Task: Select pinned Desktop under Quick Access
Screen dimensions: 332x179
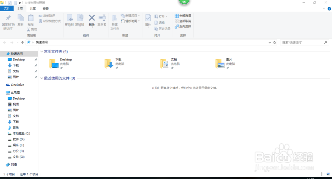Action: [x=19, y=59]
